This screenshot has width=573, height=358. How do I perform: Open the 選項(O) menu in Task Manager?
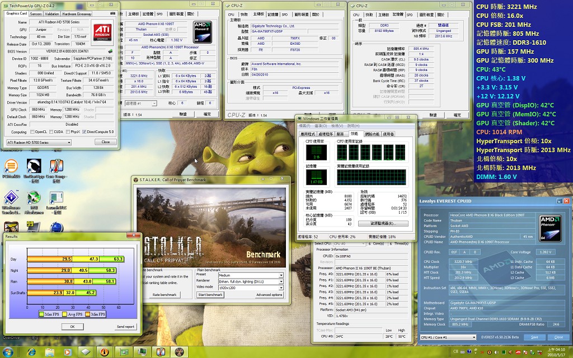click(321, 126)
